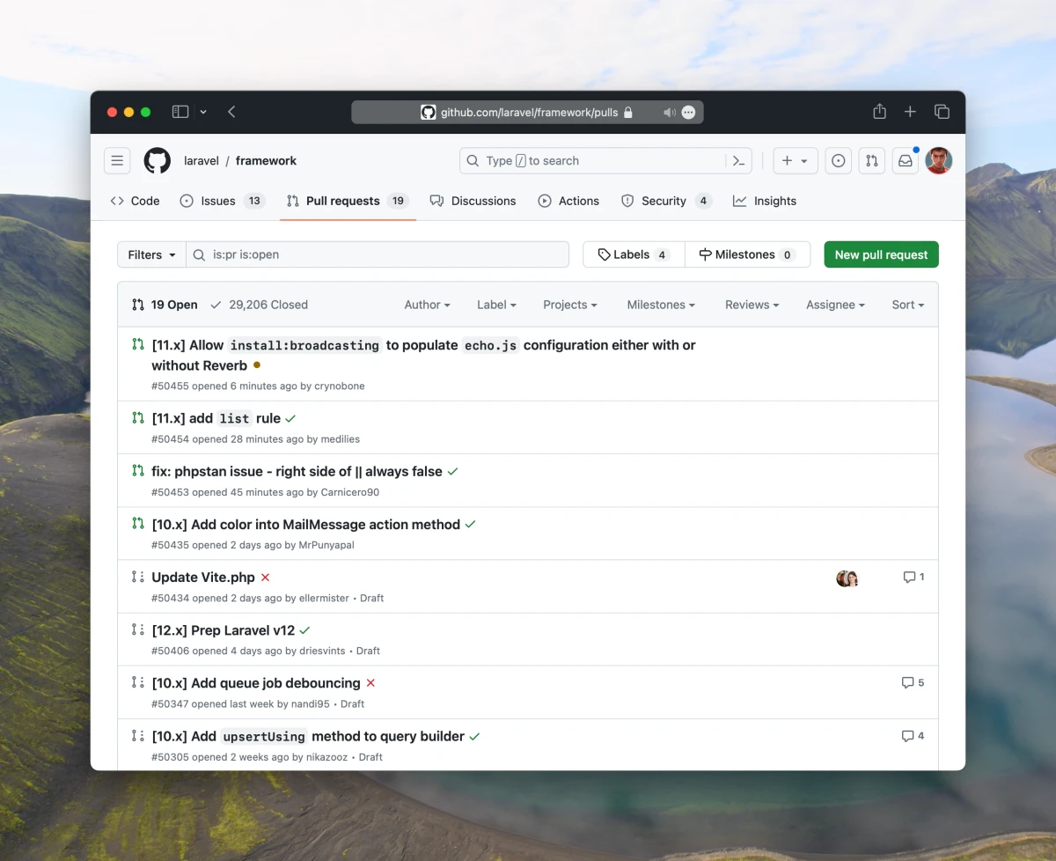Open PR "[11.x] add list rule"
Screen dimensions: 1056x861
(x=216, y=419)
